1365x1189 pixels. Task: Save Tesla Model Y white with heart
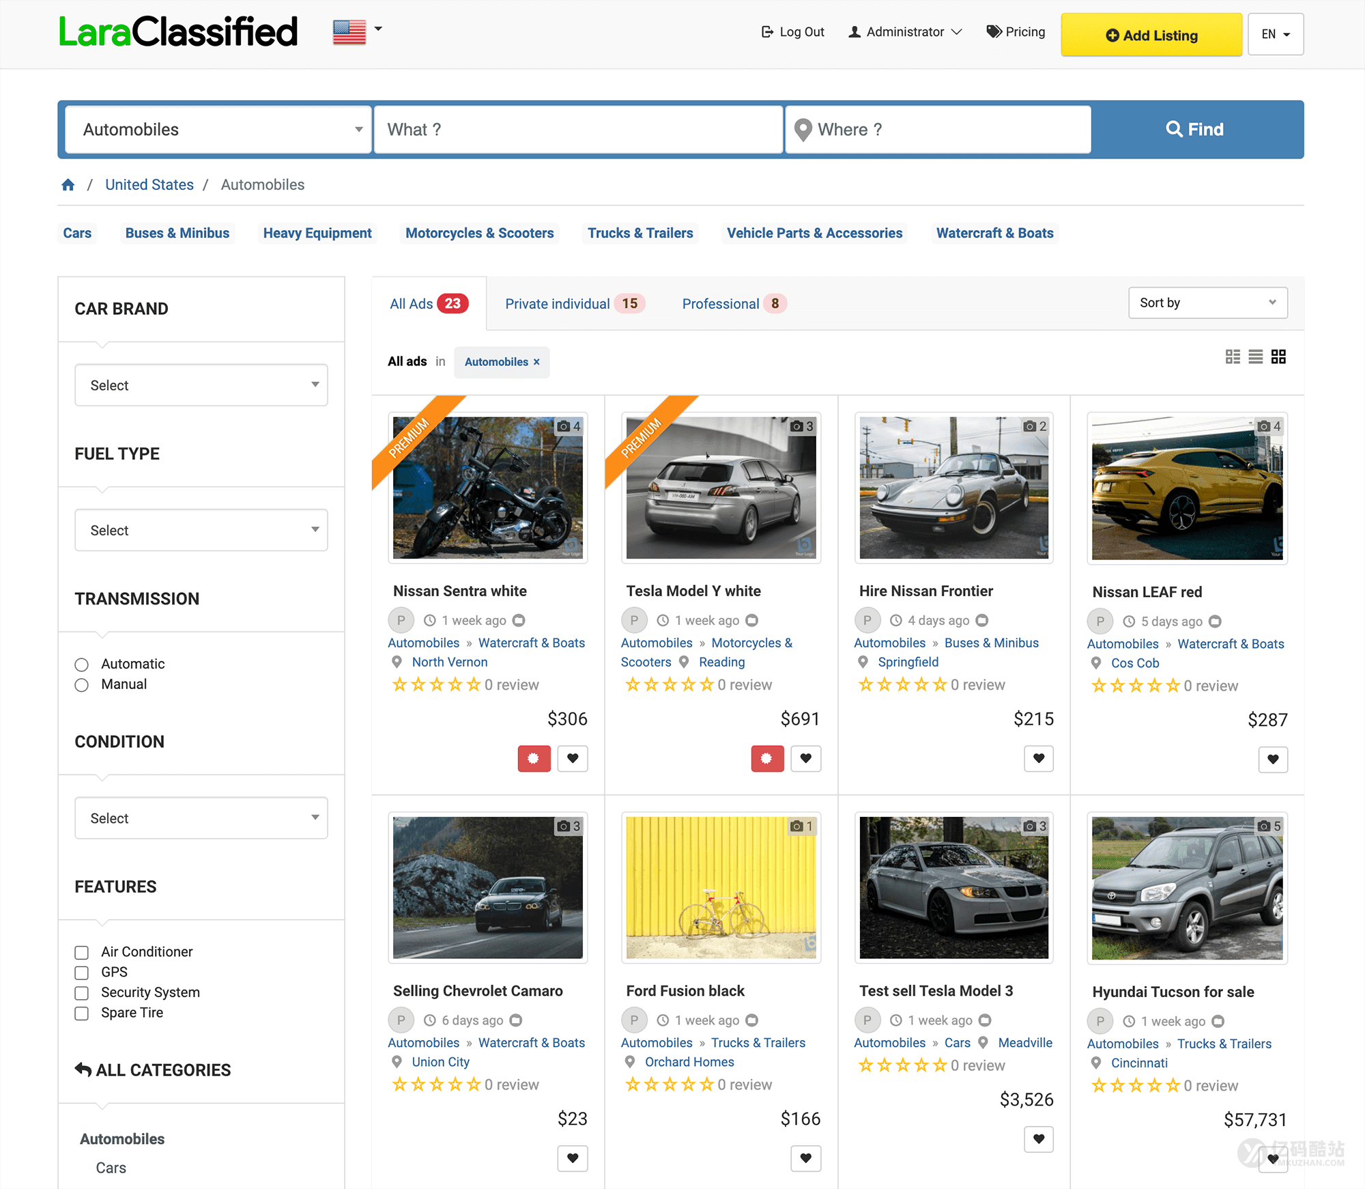click(805, 758)
